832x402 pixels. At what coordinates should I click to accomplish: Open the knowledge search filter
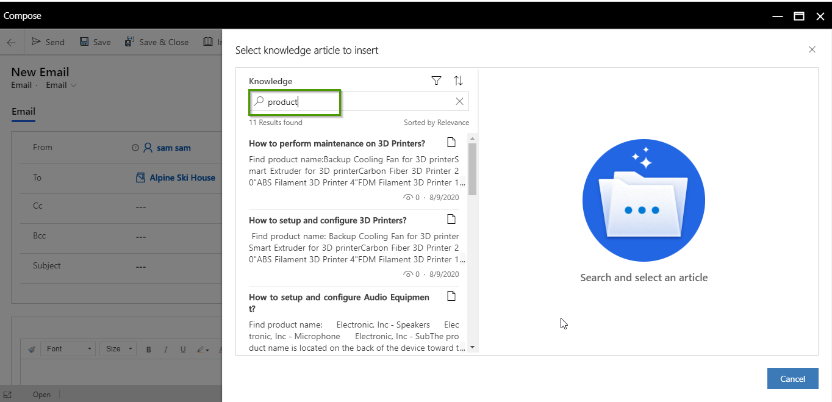436,81
